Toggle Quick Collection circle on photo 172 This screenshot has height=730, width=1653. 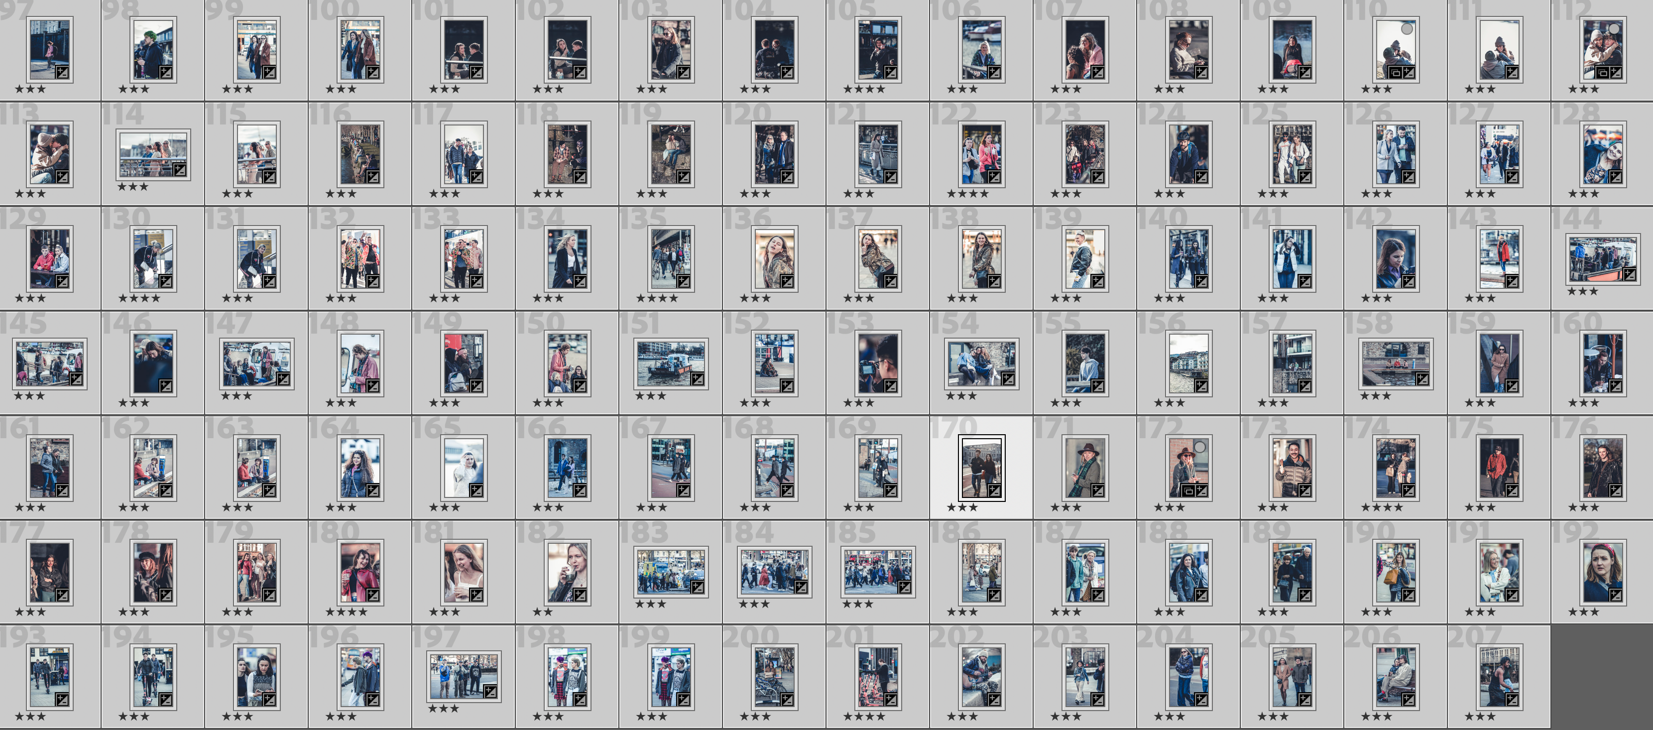point(1199,447)
